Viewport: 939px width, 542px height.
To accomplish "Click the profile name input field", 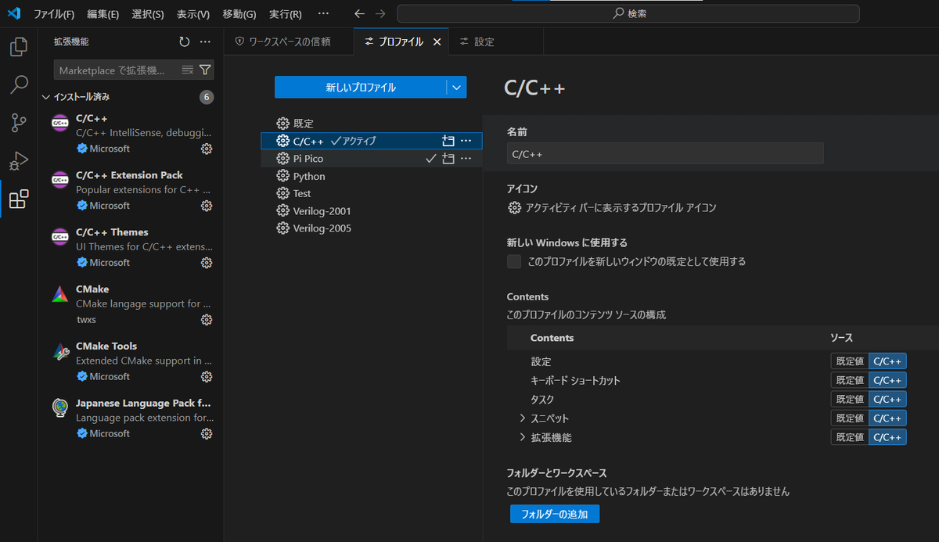I will tap(665, 153).
